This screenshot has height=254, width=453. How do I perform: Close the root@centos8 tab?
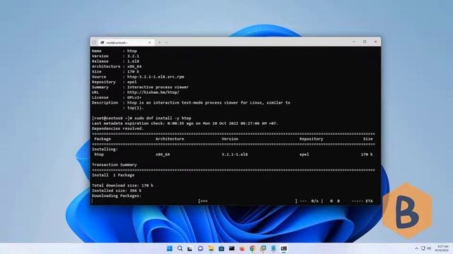[x=149, y=42]
